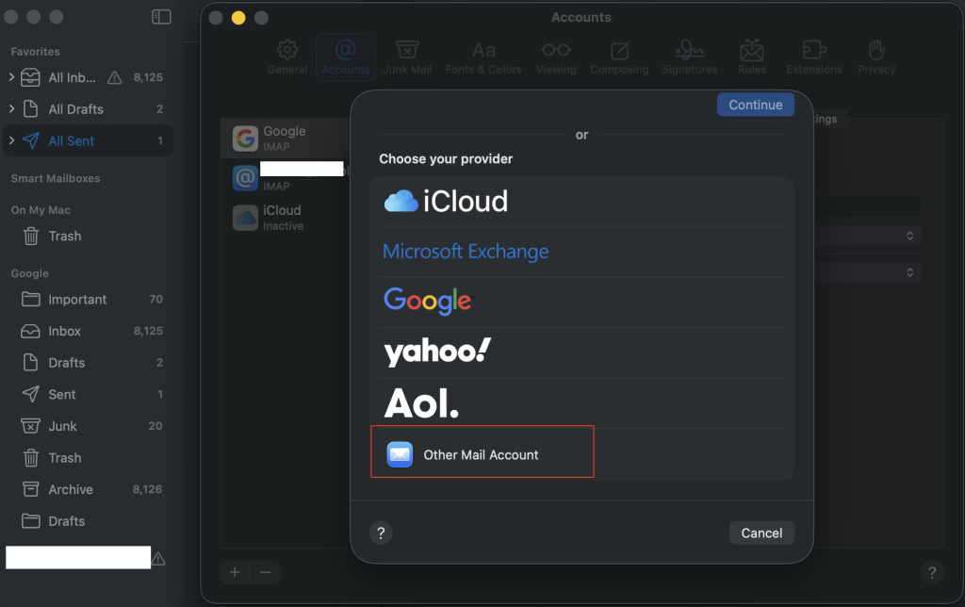Cancel the provider chooser dialog
Image resolution: width=965 pixels, height=607 pixels.
pos(761,533)
